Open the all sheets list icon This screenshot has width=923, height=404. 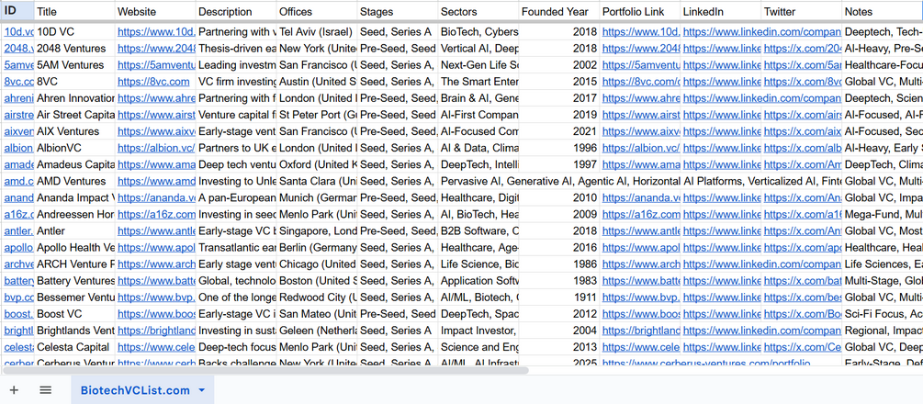click(x=46, y=390)
